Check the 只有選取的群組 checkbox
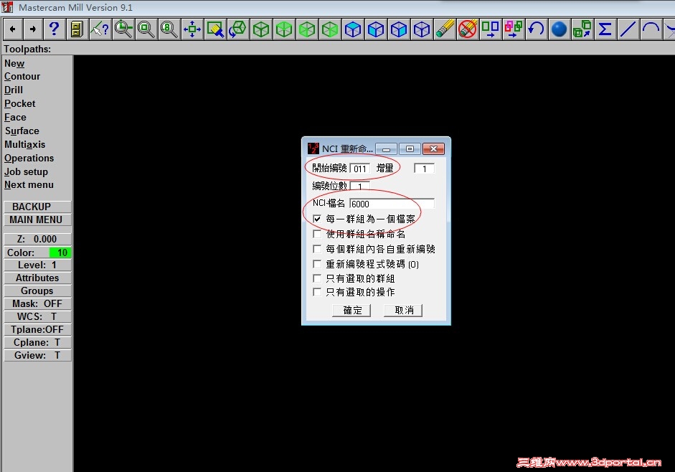The width and height of the screenshot is (675, 472). point(316,278)
